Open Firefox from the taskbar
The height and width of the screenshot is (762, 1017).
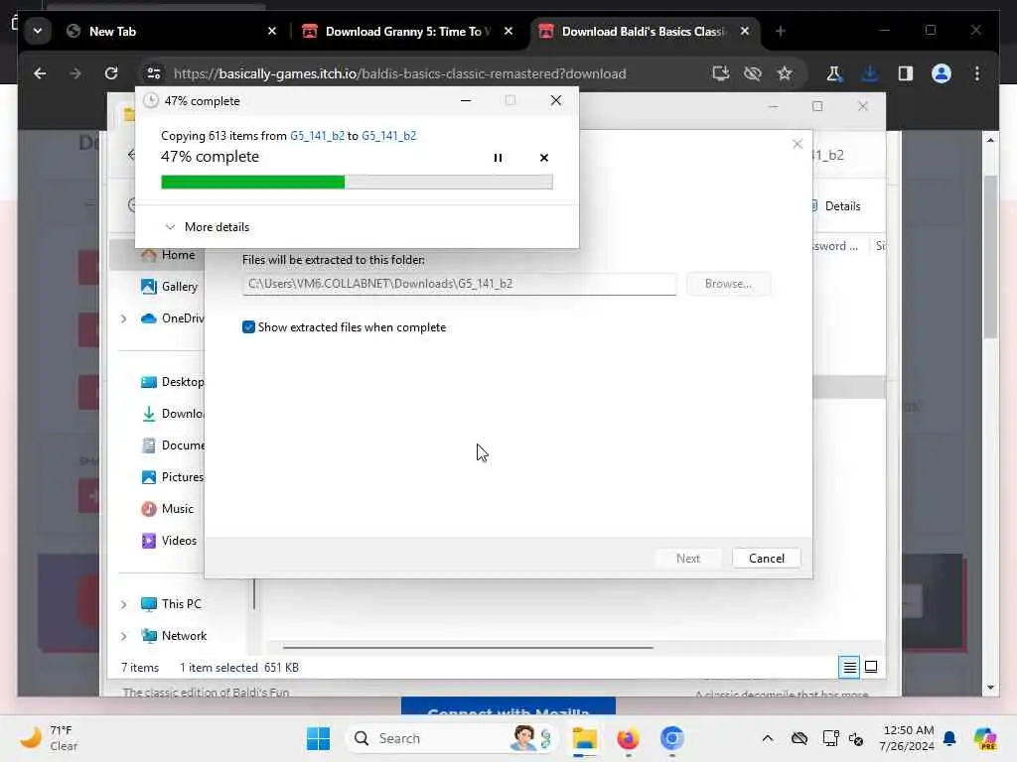coord(628,738)
